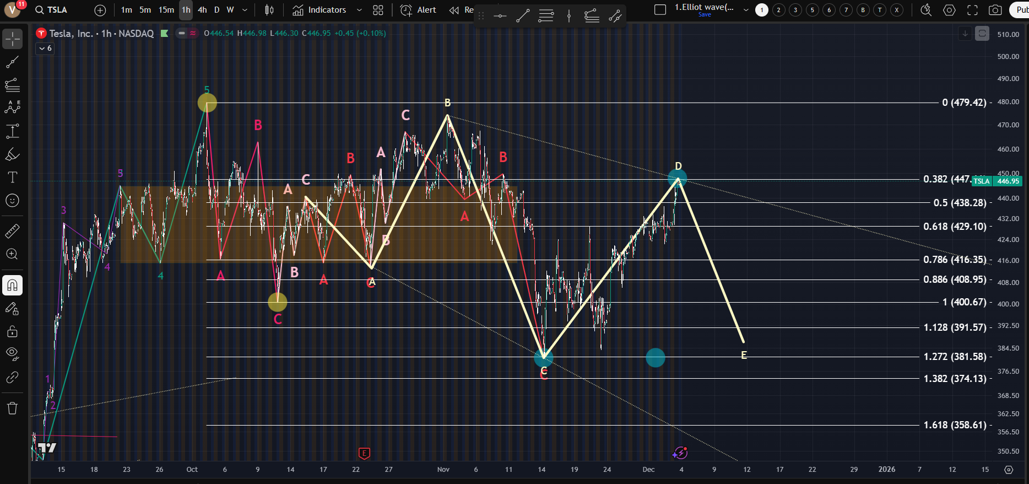This screenshot has width=1029, height=484.
Task: Expand the collapsed indicators legend showing 6
Action: pos(45,49)
